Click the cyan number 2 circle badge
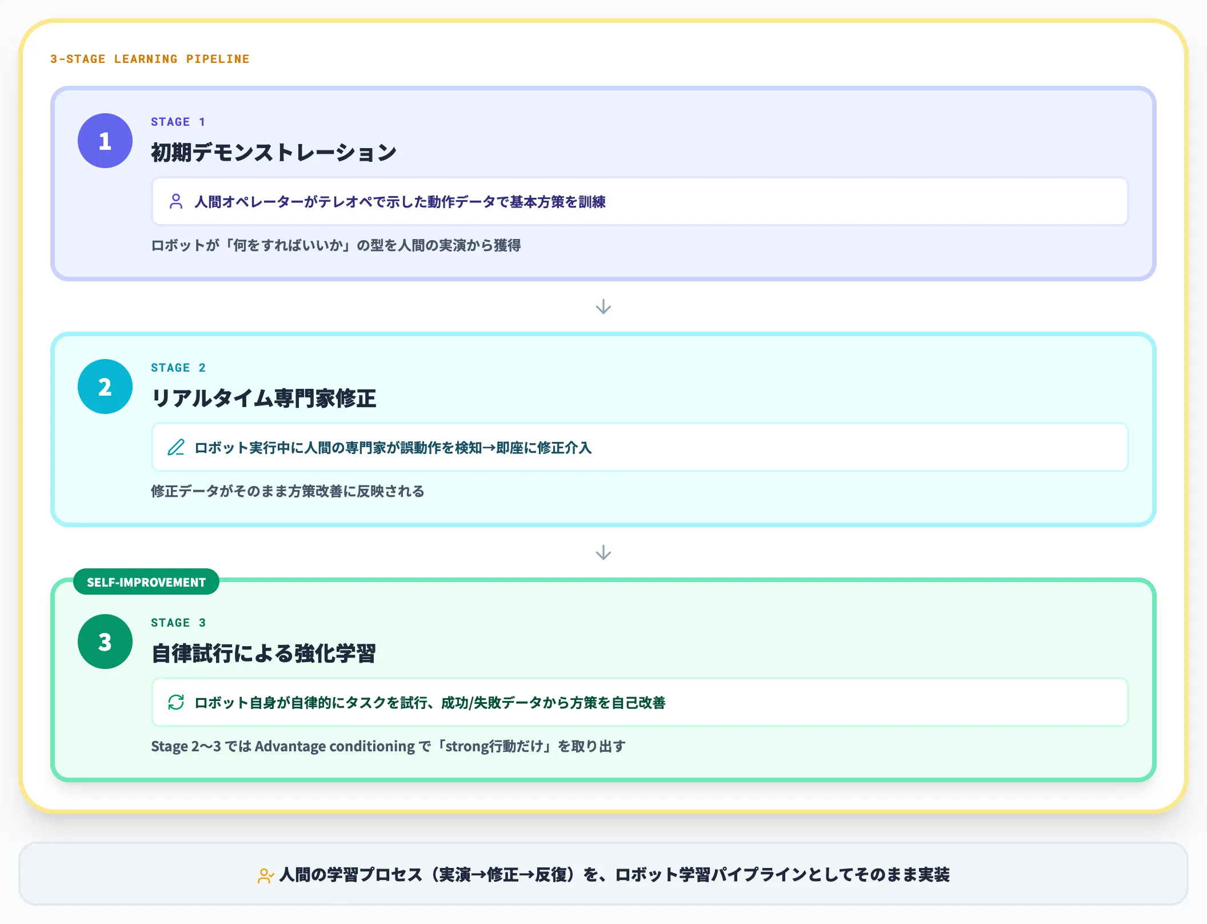Viewport: 1207px width, 924px height. tap(105, 387)
